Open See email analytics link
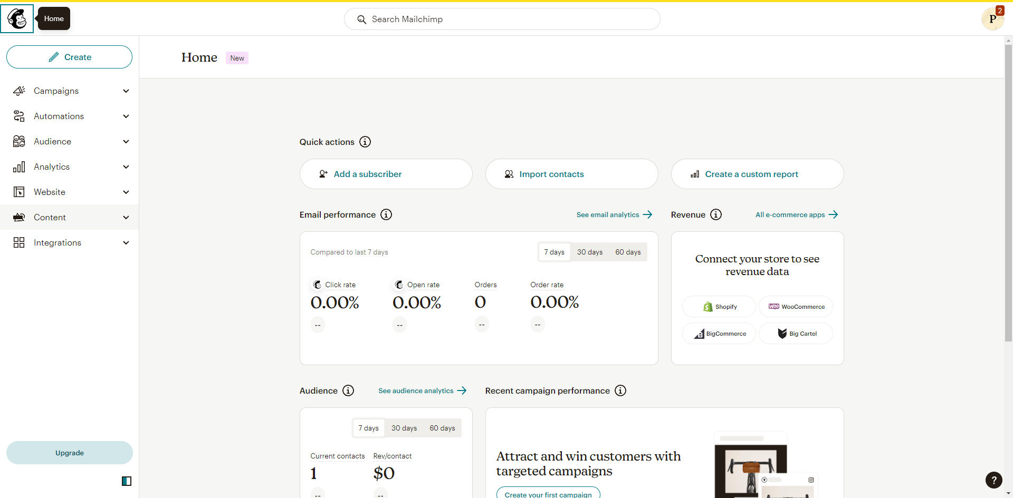The image size is (1013, 498). coord(615,214)
